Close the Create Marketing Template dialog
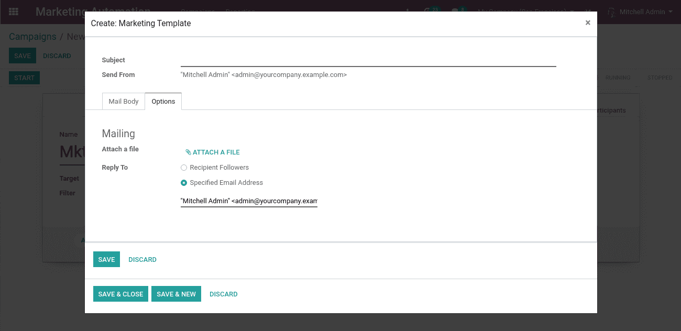Viewport: 681px width, 331px height. [x=588, y=23]
